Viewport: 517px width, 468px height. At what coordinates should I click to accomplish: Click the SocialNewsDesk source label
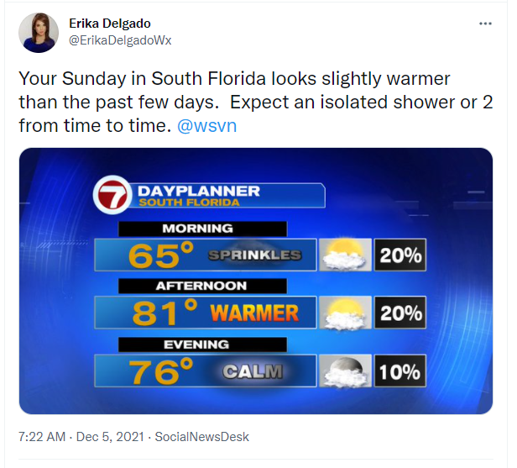point(201,437)
